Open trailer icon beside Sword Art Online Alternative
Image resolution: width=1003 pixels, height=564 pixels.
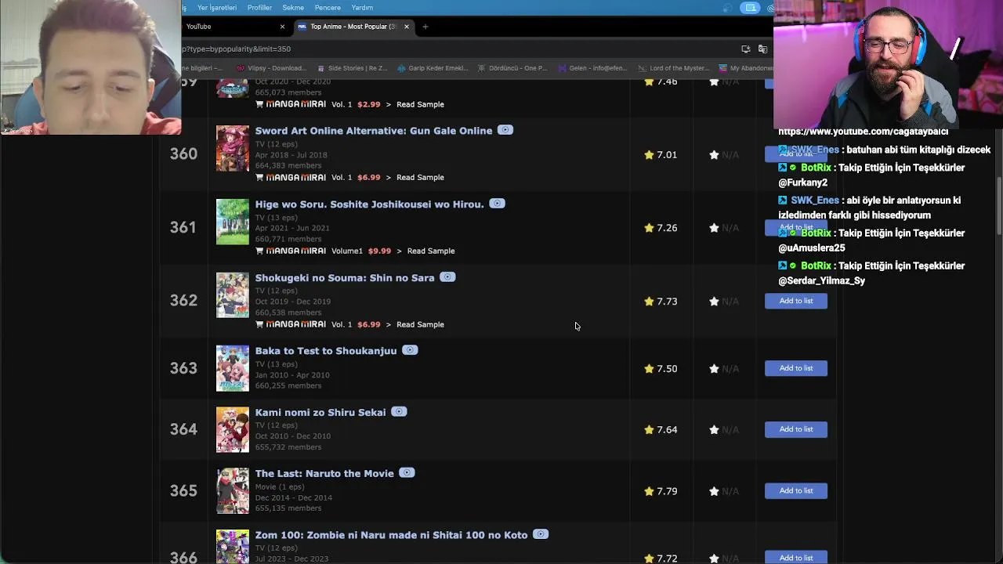coord(505,130)
